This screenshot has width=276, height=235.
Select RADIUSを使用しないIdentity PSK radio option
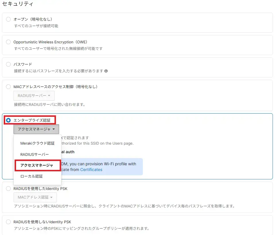(8, 222)
